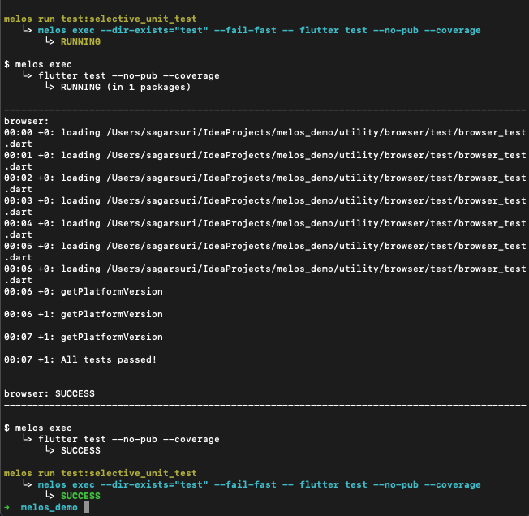Click the green SUCCESS status line
The image size is (529, 516).
80,496
